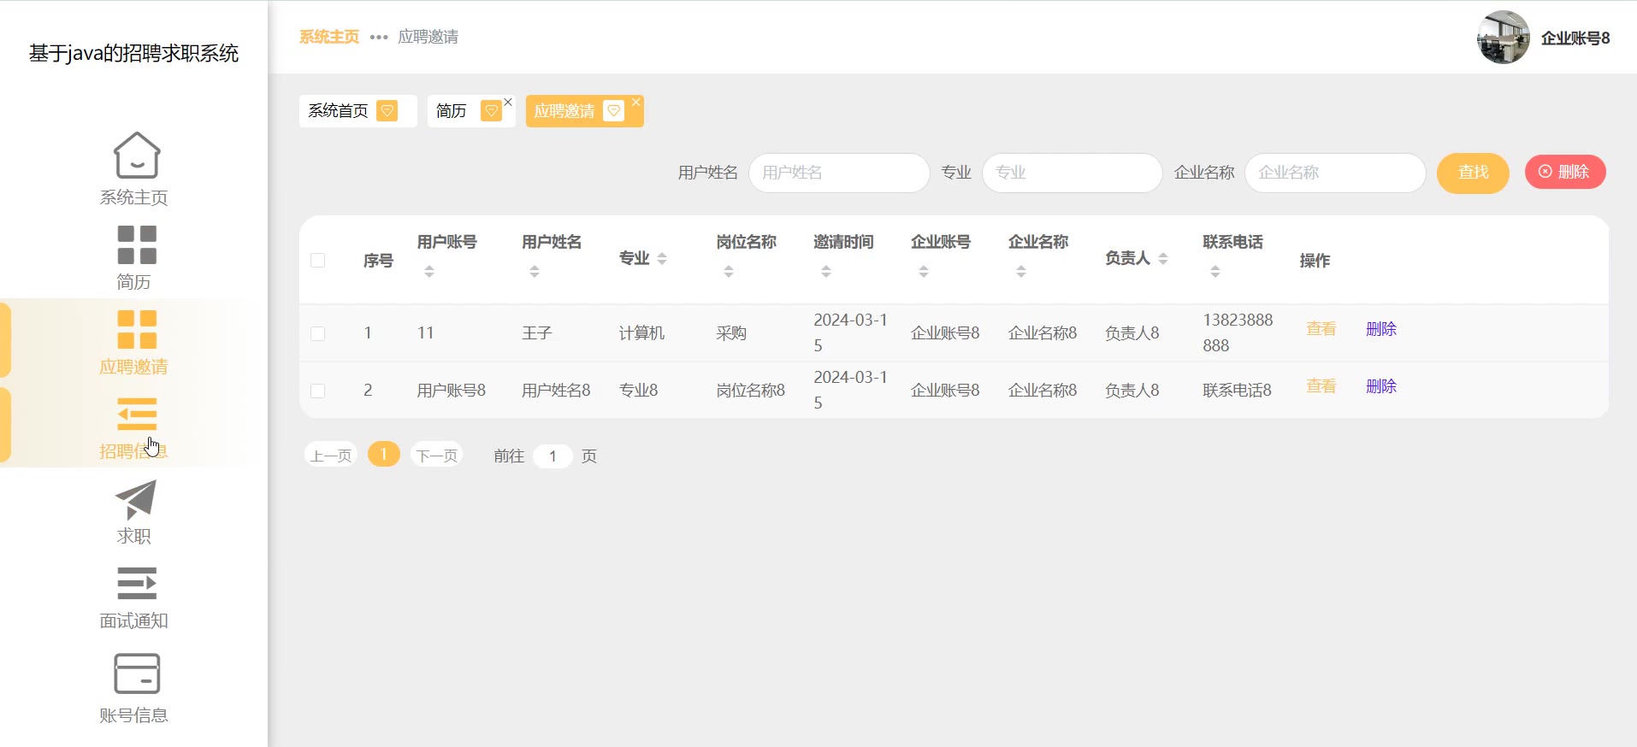The height and width of the screenshot is (747, 1637).
Task: Click the red 删除 batch delete button
Action: pyautogui.click(x=1564, y=172)
